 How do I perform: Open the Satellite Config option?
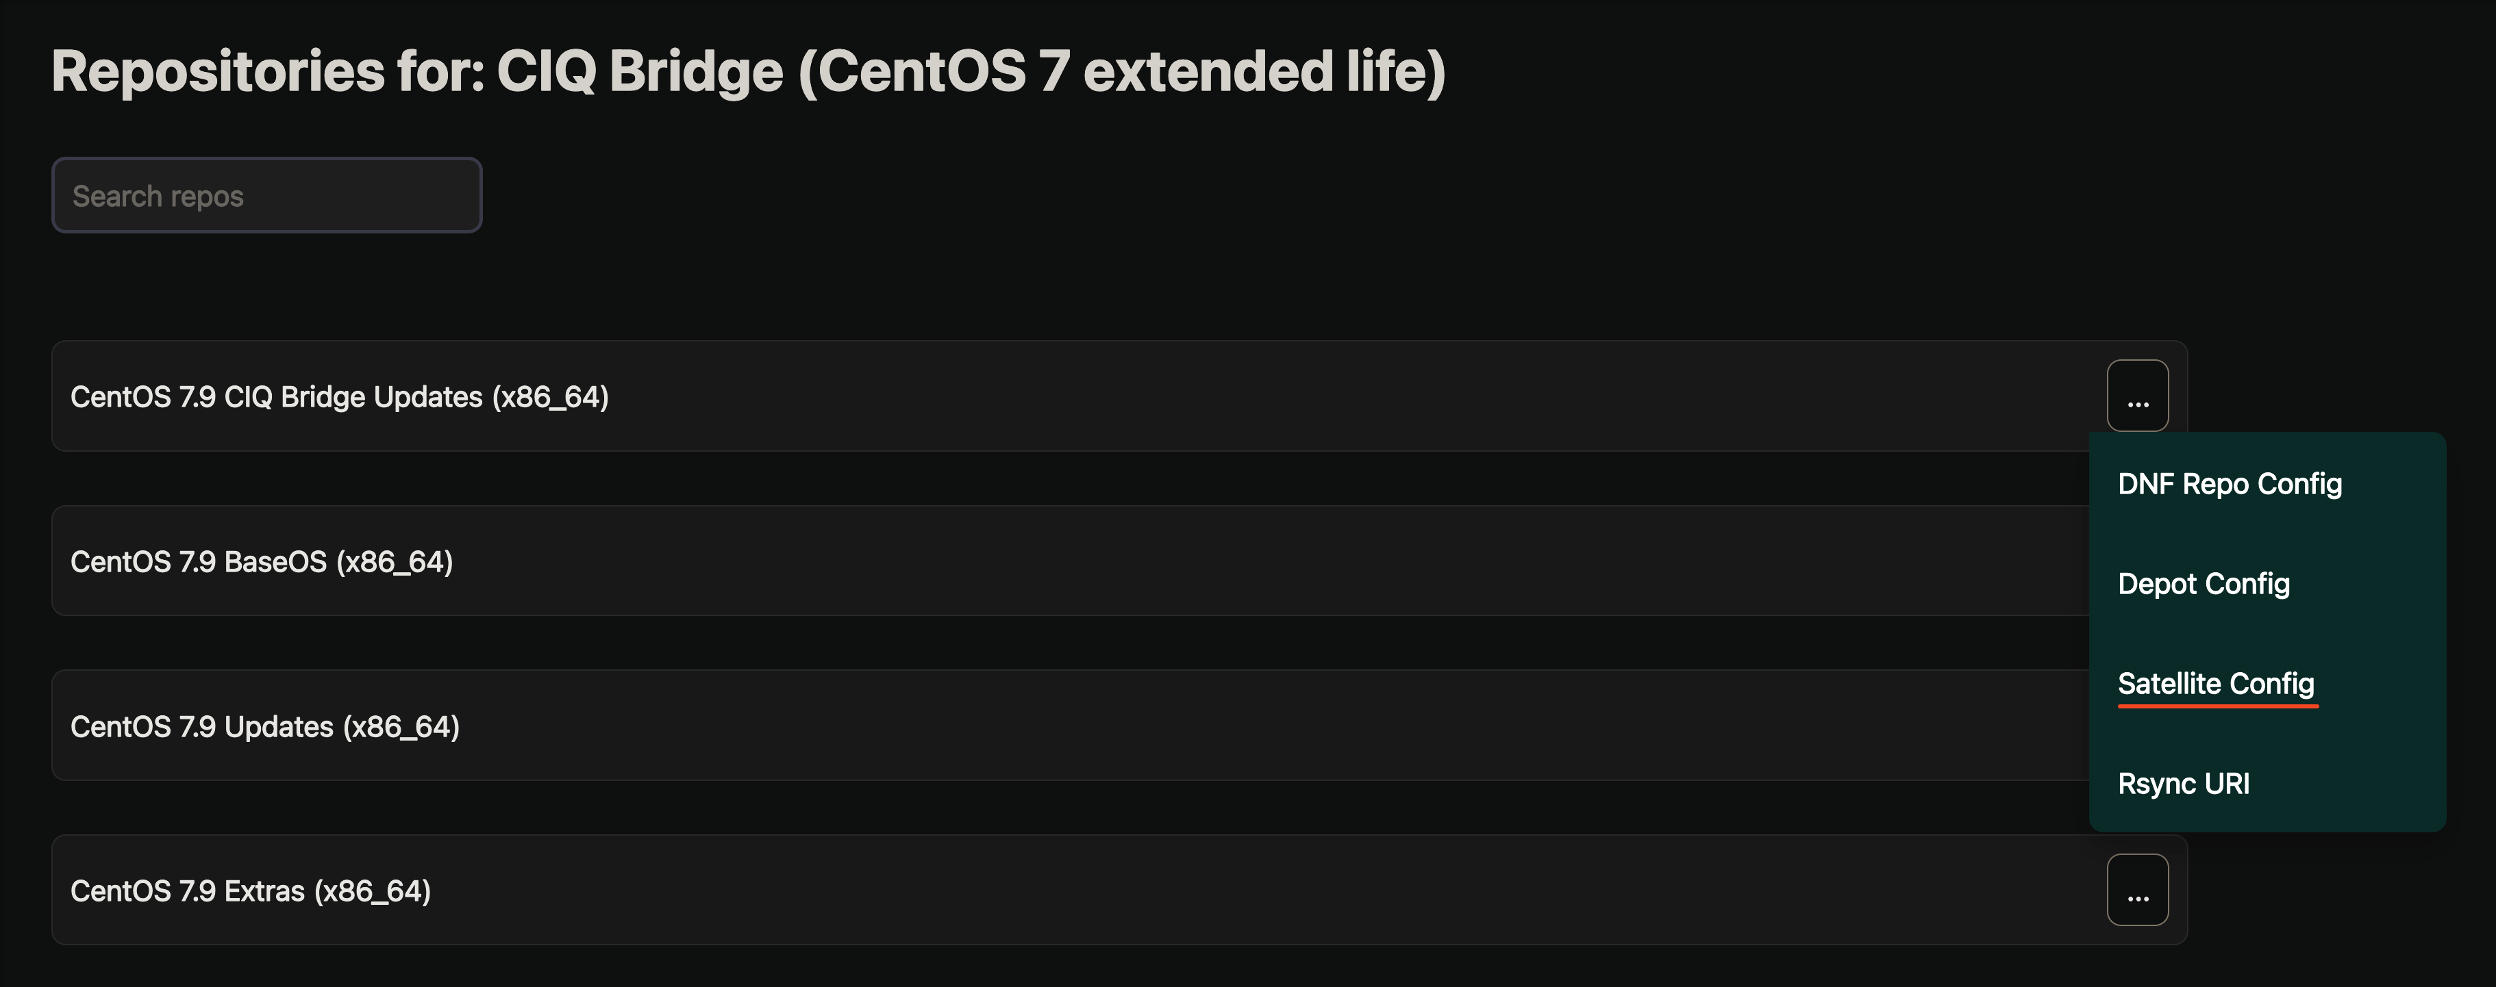[2215, 684]
